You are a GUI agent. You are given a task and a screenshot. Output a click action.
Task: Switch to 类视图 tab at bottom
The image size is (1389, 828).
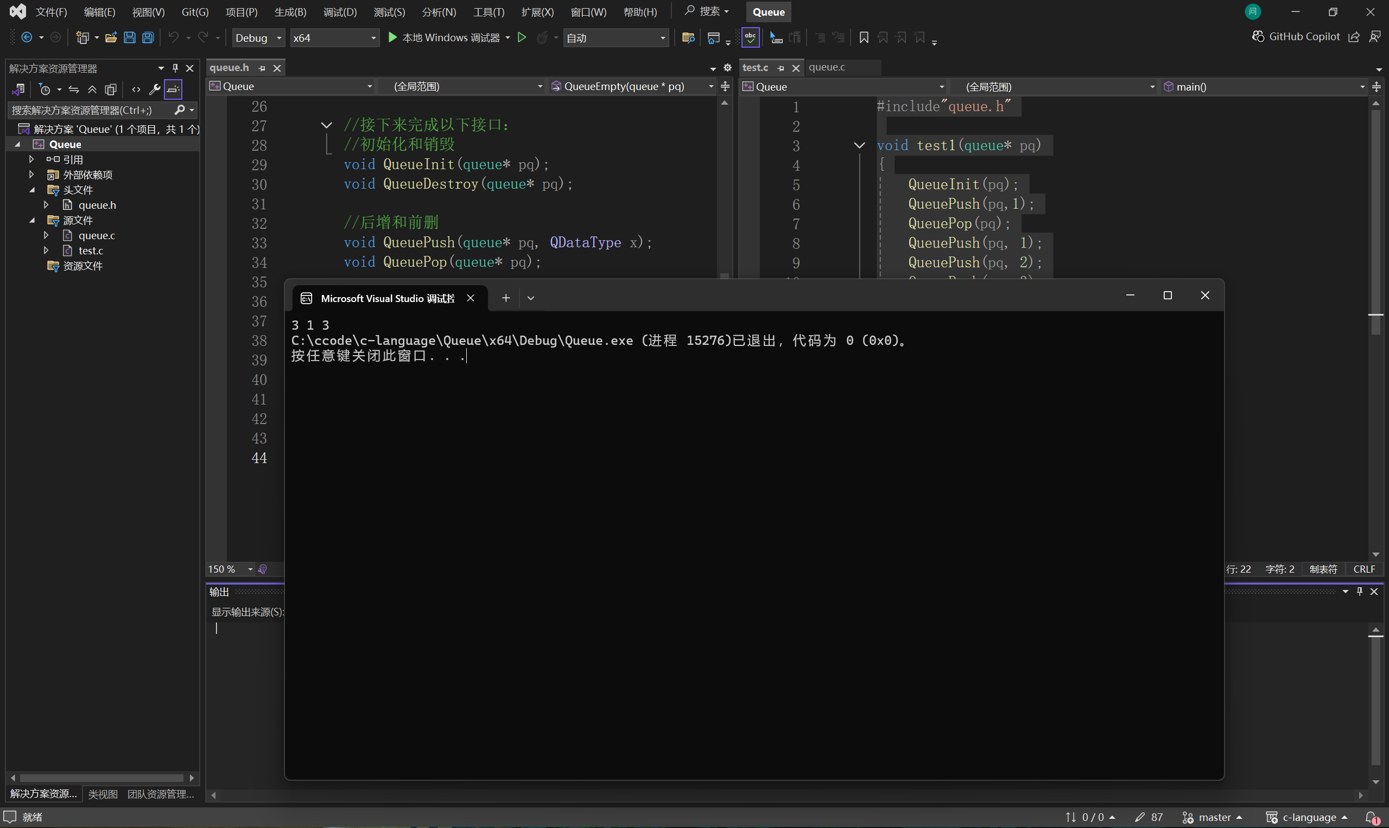103,794
